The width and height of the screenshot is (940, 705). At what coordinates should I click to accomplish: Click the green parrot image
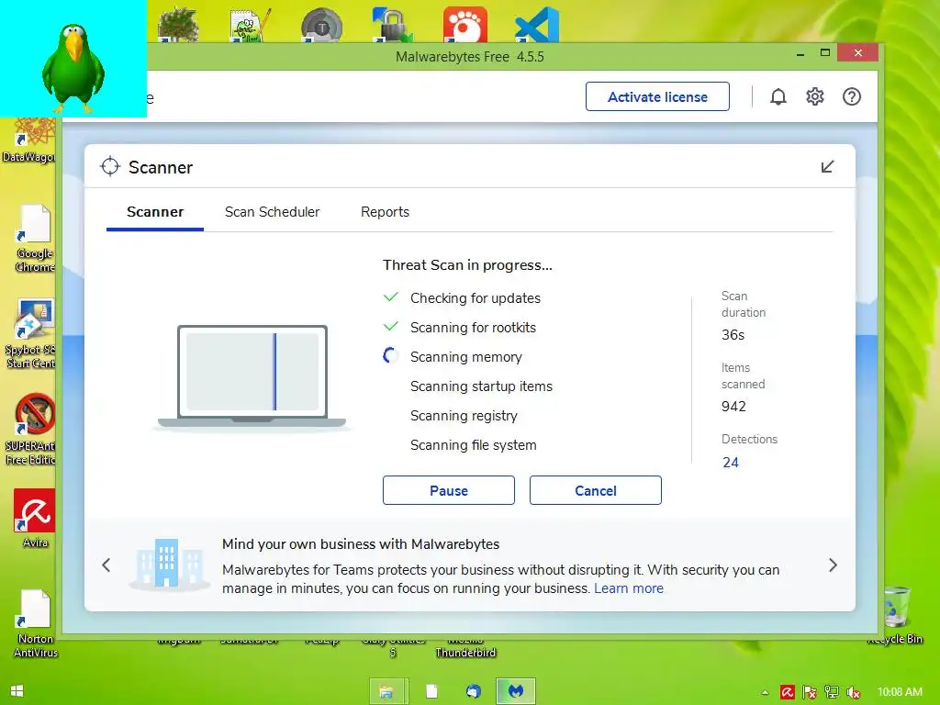click(x=73, y=67)
